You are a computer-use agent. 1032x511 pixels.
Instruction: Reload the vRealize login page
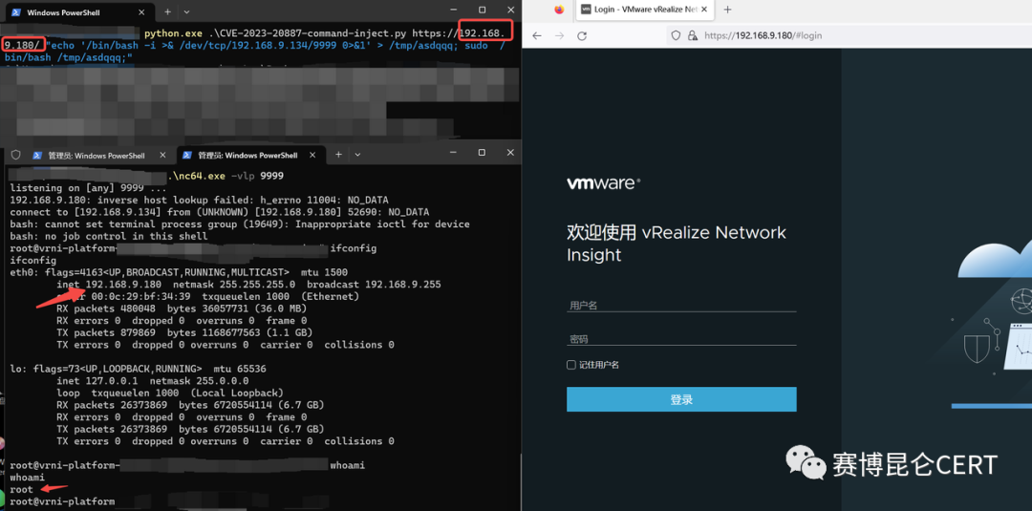582,35
